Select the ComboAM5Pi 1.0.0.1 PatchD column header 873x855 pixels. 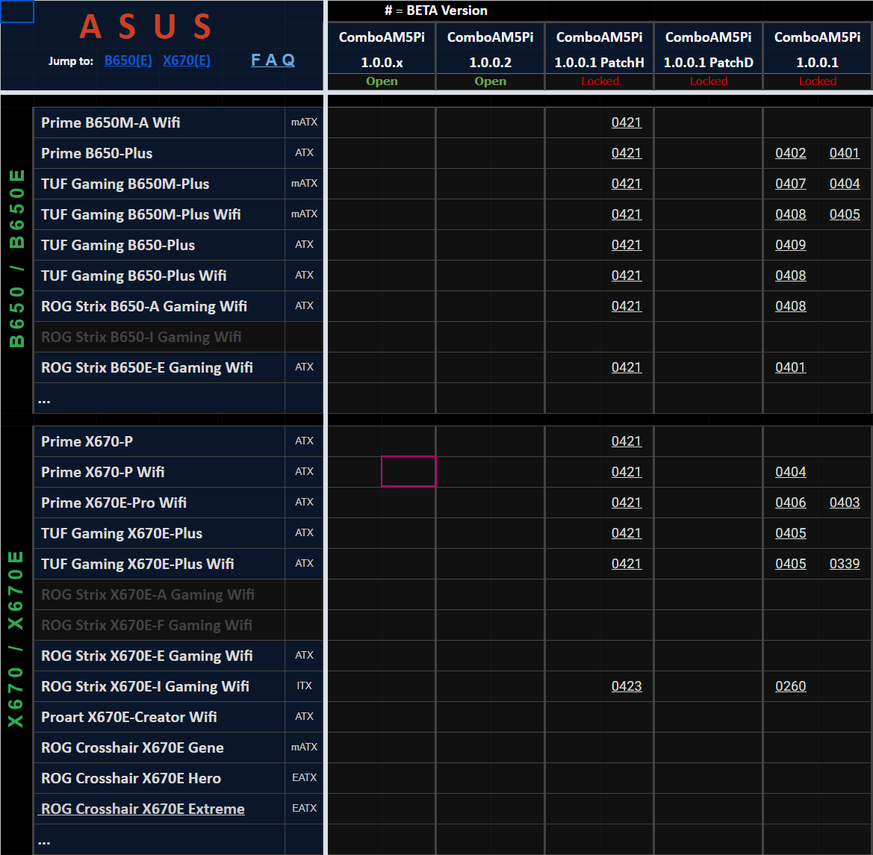[x=708, y=49]
